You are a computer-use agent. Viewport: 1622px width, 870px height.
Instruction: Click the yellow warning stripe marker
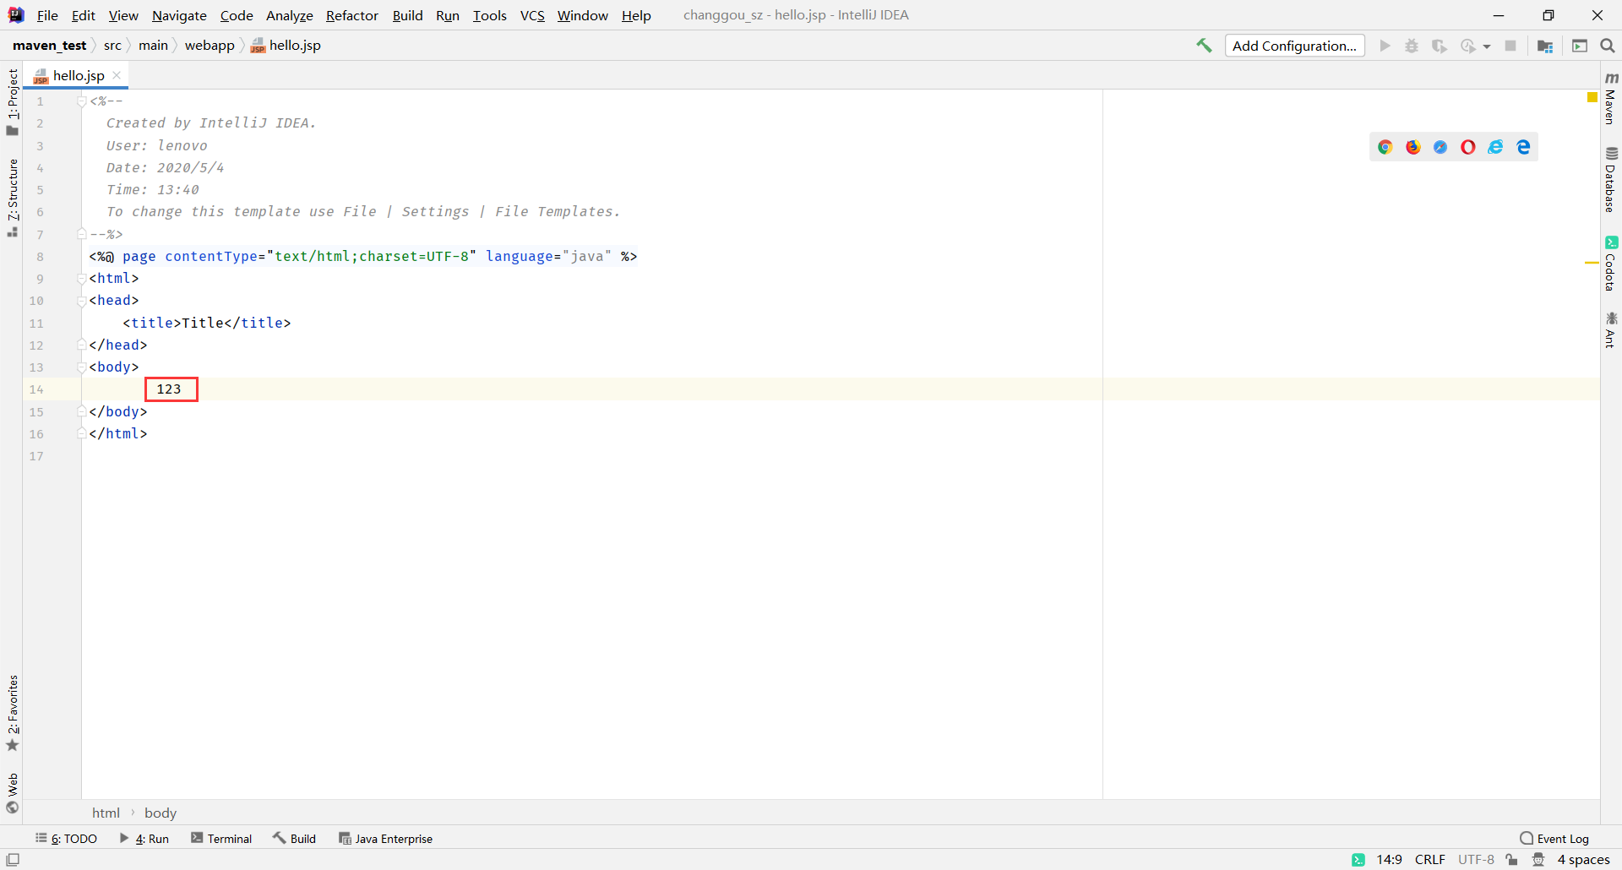1592,264
